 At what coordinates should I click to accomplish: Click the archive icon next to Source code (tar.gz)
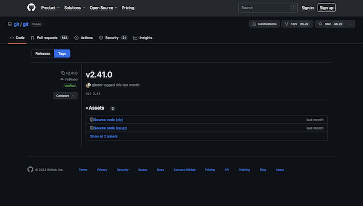[x=92, y=128]
